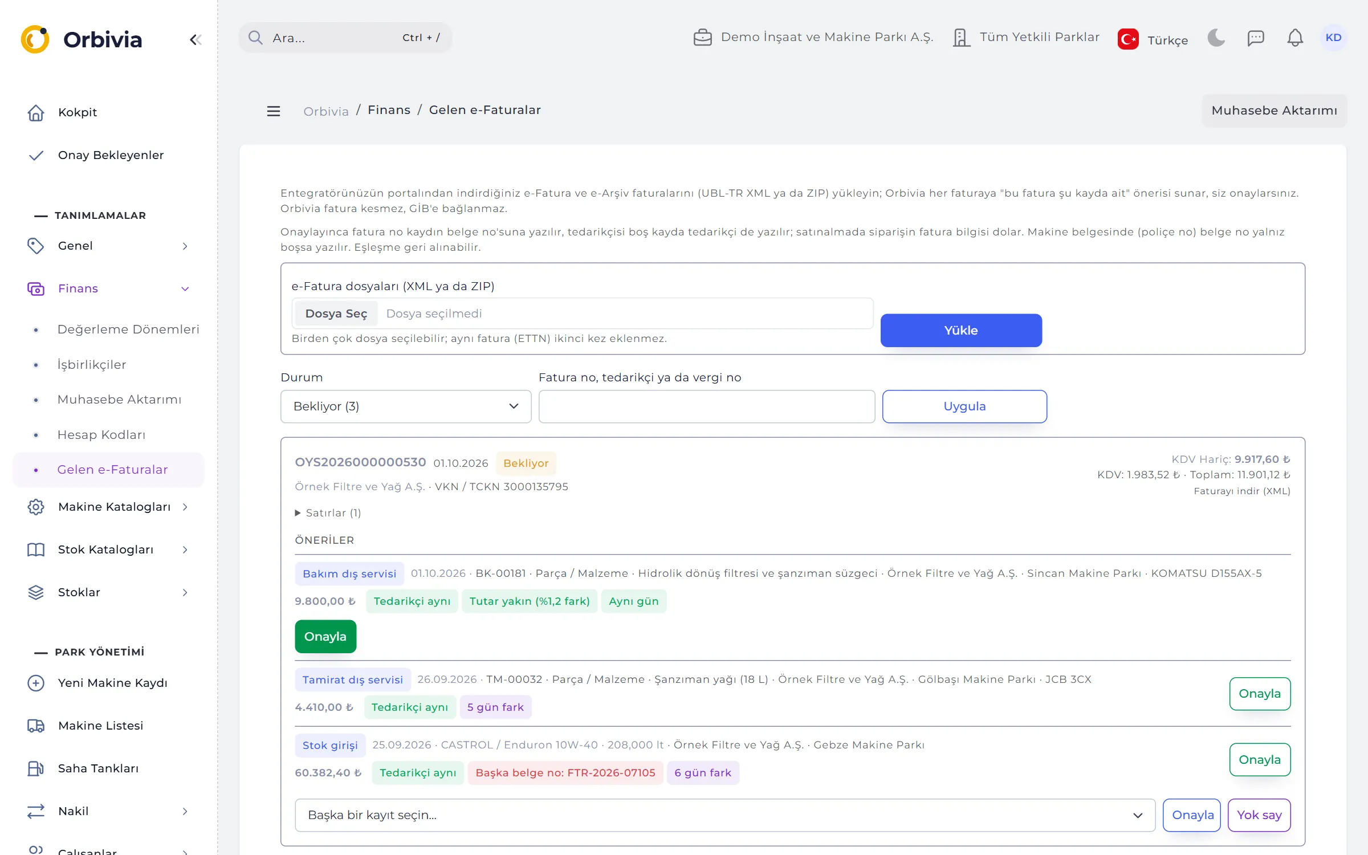Open Makine Listesi page
The width and height of the screenshot is (1368, 855).
pyautogui.click(x=108, y=726)
